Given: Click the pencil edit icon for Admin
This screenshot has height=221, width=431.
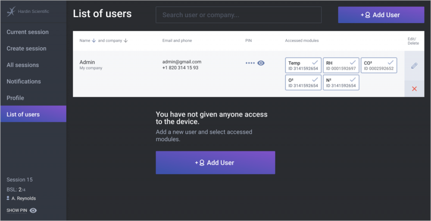Looking at the screenshot, I should click(x=414, y=66).
